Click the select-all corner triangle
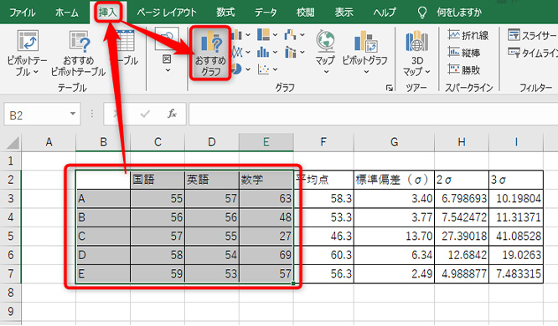558x326 pixels. coord(13,143)
